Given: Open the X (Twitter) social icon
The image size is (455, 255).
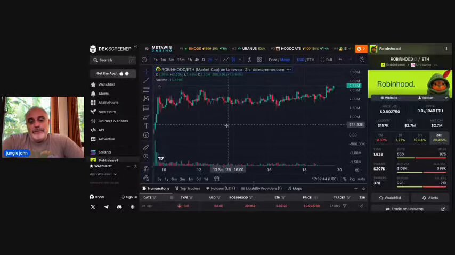Looking at the screenshot, I should [x=93, y=207].
